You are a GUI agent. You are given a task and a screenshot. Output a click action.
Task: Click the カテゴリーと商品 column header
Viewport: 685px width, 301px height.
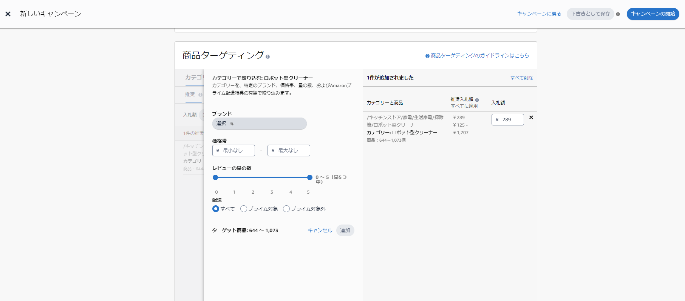tap(385, 102)
